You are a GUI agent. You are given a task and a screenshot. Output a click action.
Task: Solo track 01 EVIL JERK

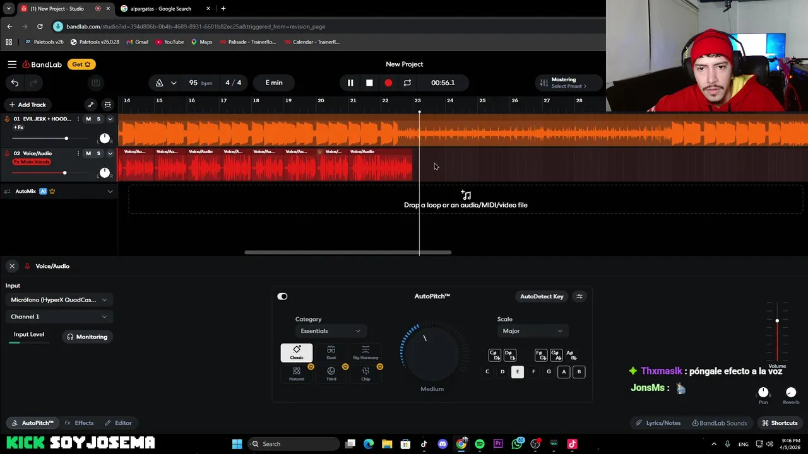pyautogui.click(x=98, y=119)
